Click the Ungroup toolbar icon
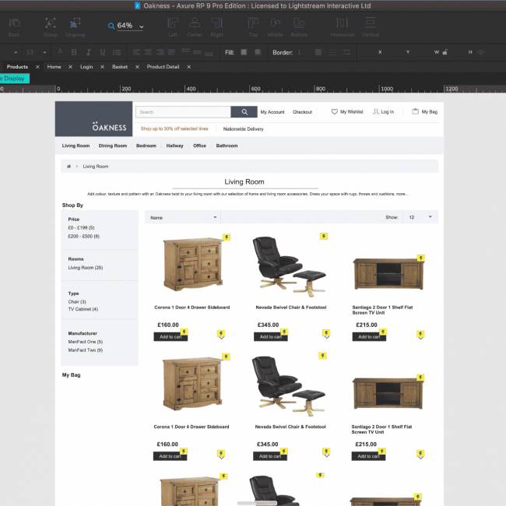This screenshot has height=506, width=506. [x=76, y=23]
